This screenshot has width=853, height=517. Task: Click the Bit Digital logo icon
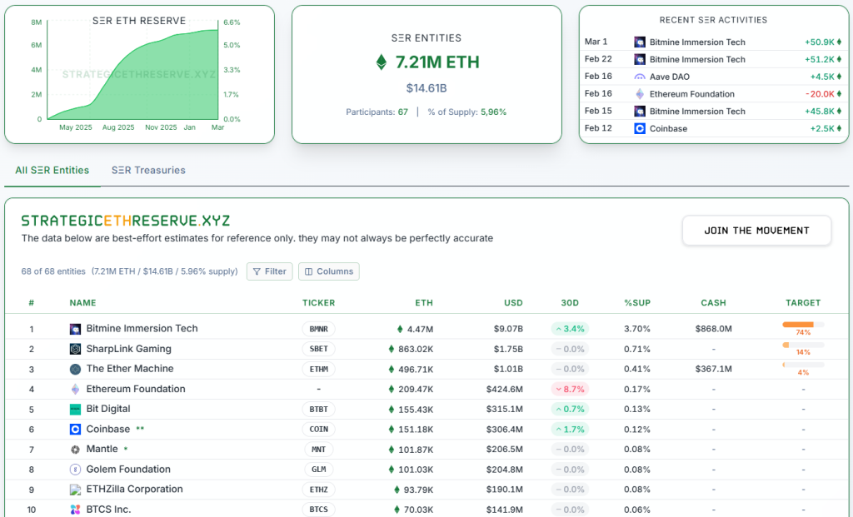[x=75, y=409]
